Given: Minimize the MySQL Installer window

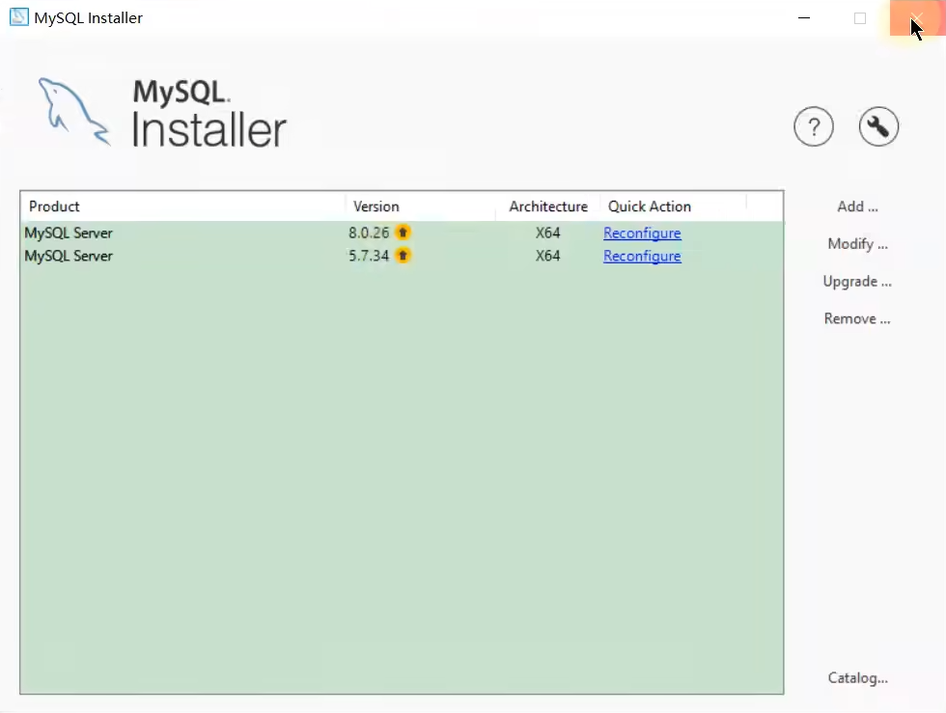Looking at the screenshot, I should [803, 17].
